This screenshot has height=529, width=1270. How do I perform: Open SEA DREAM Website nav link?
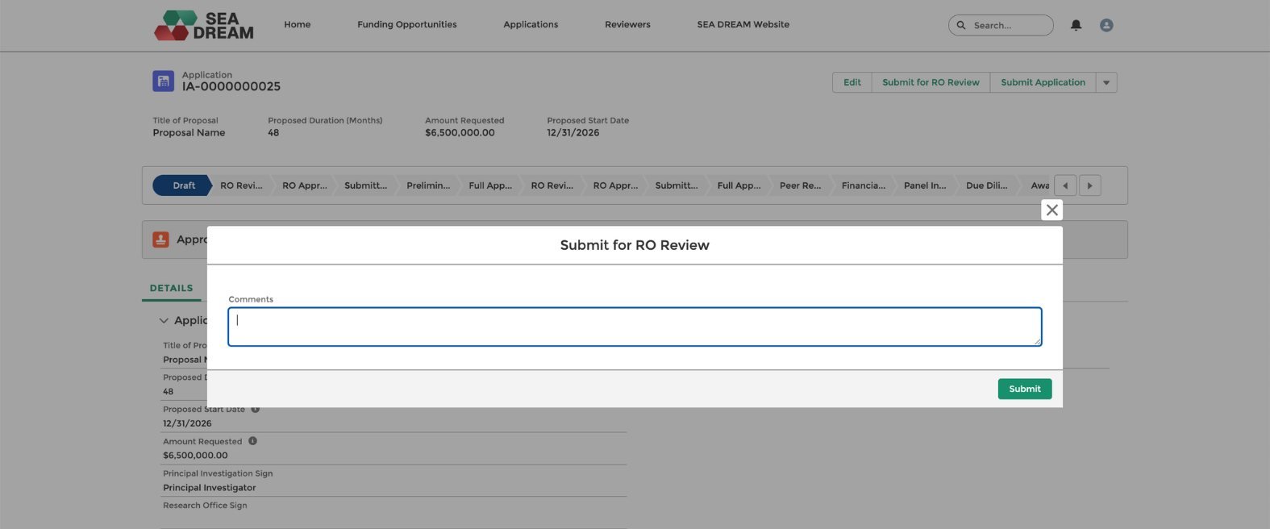pos(743,24)
